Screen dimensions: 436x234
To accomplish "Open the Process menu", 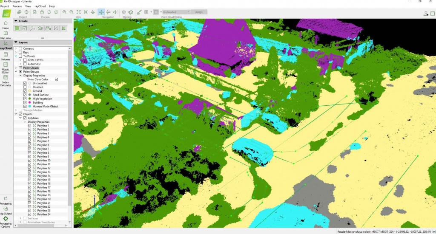I will point(17,6).
